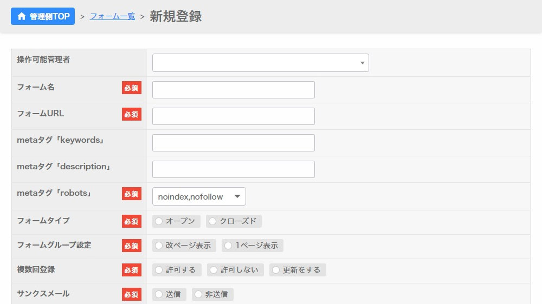The image size is (542, 304).
Task: Click the home icon in 管理側TOP button
Action: (x=22, y=16)
